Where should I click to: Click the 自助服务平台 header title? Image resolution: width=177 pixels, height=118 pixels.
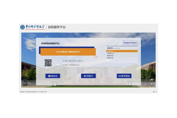tap(57, 27)
